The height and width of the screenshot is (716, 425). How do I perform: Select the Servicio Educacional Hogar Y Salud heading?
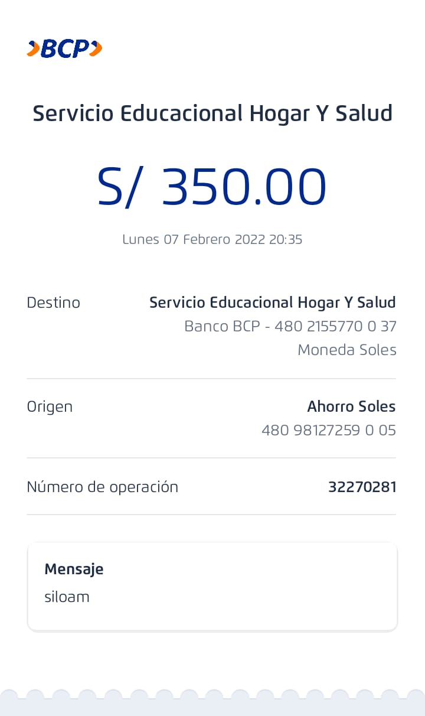[212, 113]
